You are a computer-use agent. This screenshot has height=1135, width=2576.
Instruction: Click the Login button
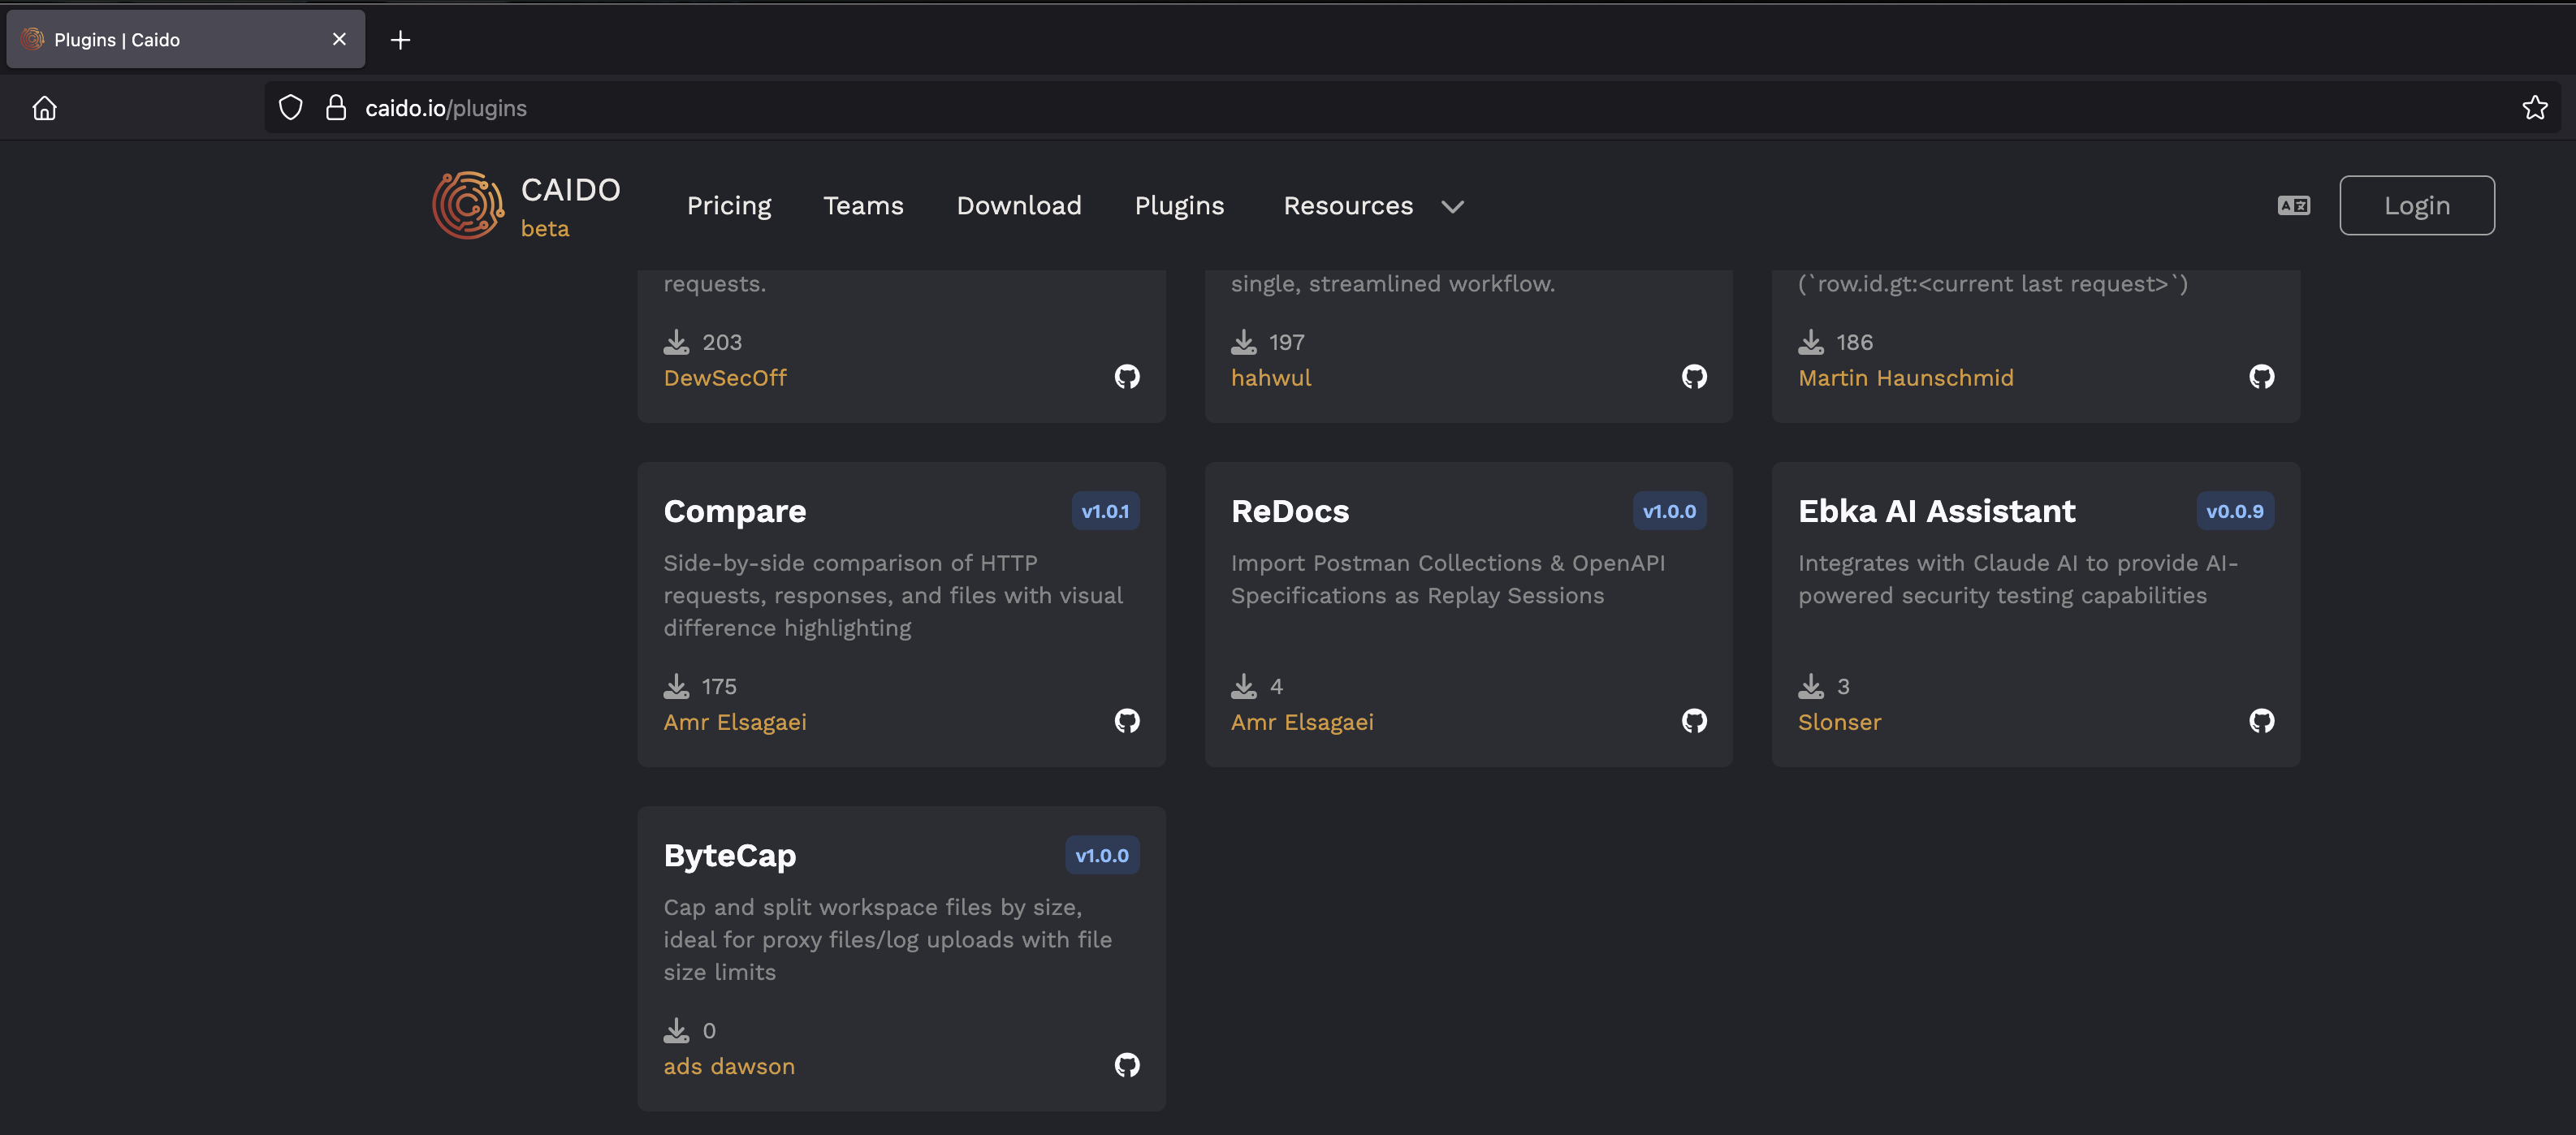coord(2416,206)
